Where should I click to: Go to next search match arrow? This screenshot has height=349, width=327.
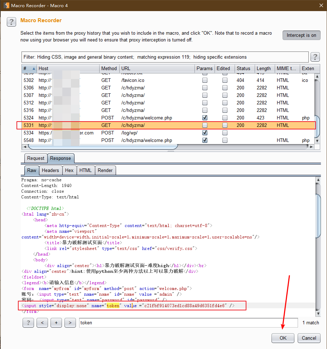point(70,323)
